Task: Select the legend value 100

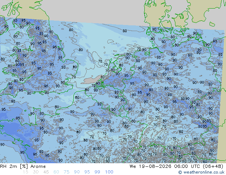Action: point(109,172)
